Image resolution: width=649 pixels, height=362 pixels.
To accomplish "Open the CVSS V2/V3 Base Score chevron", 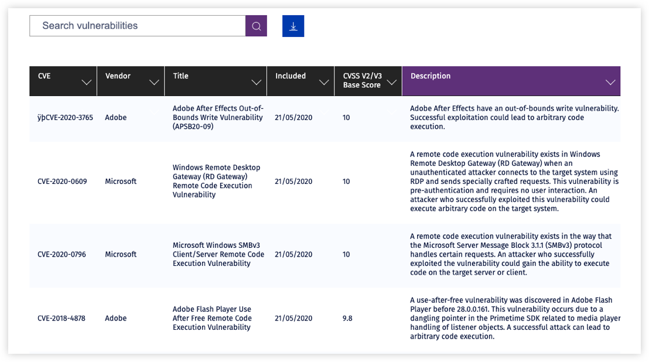I will pos(391,83).
